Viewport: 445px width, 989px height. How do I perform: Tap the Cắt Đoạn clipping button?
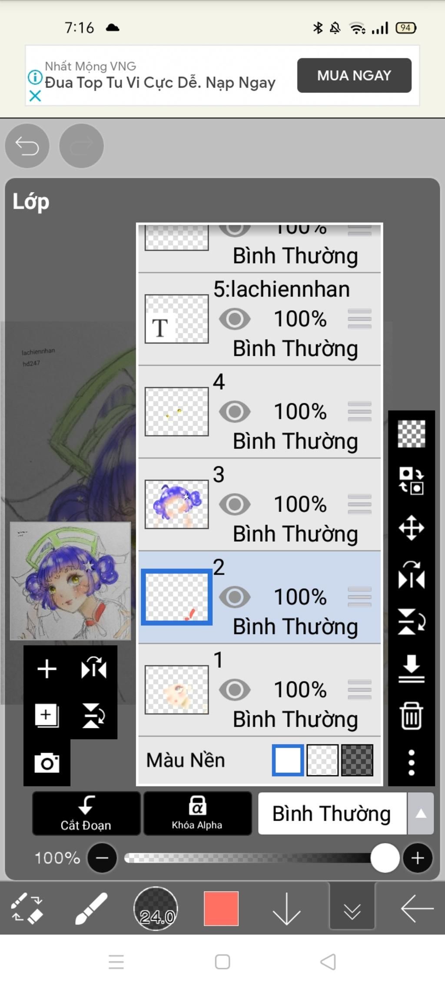(86, 813)
